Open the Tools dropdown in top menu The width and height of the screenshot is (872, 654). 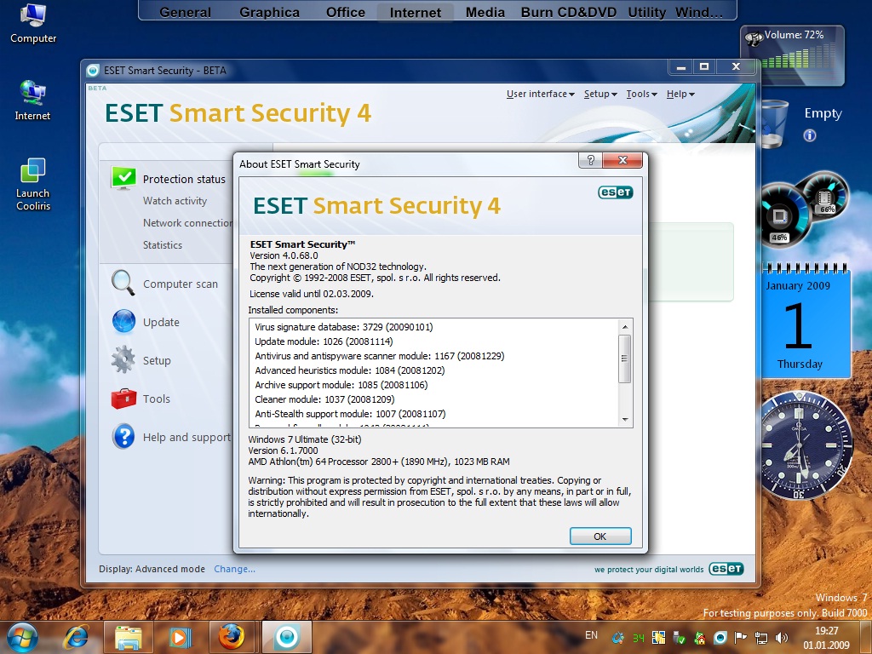click(642, 94)
